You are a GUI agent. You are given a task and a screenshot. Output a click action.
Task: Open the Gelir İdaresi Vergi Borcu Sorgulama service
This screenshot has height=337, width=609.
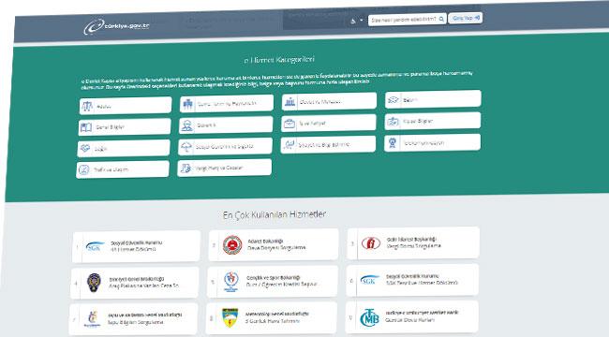tap(413, 243)
